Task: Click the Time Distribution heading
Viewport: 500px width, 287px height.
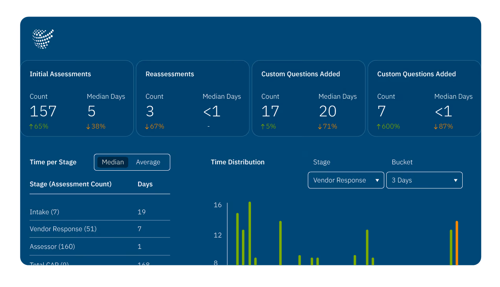Action: pos(238,162)
